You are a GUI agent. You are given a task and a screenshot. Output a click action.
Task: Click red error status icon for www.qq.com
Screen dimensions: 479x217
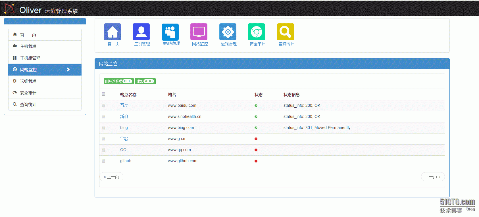click(x=256, y=150)
